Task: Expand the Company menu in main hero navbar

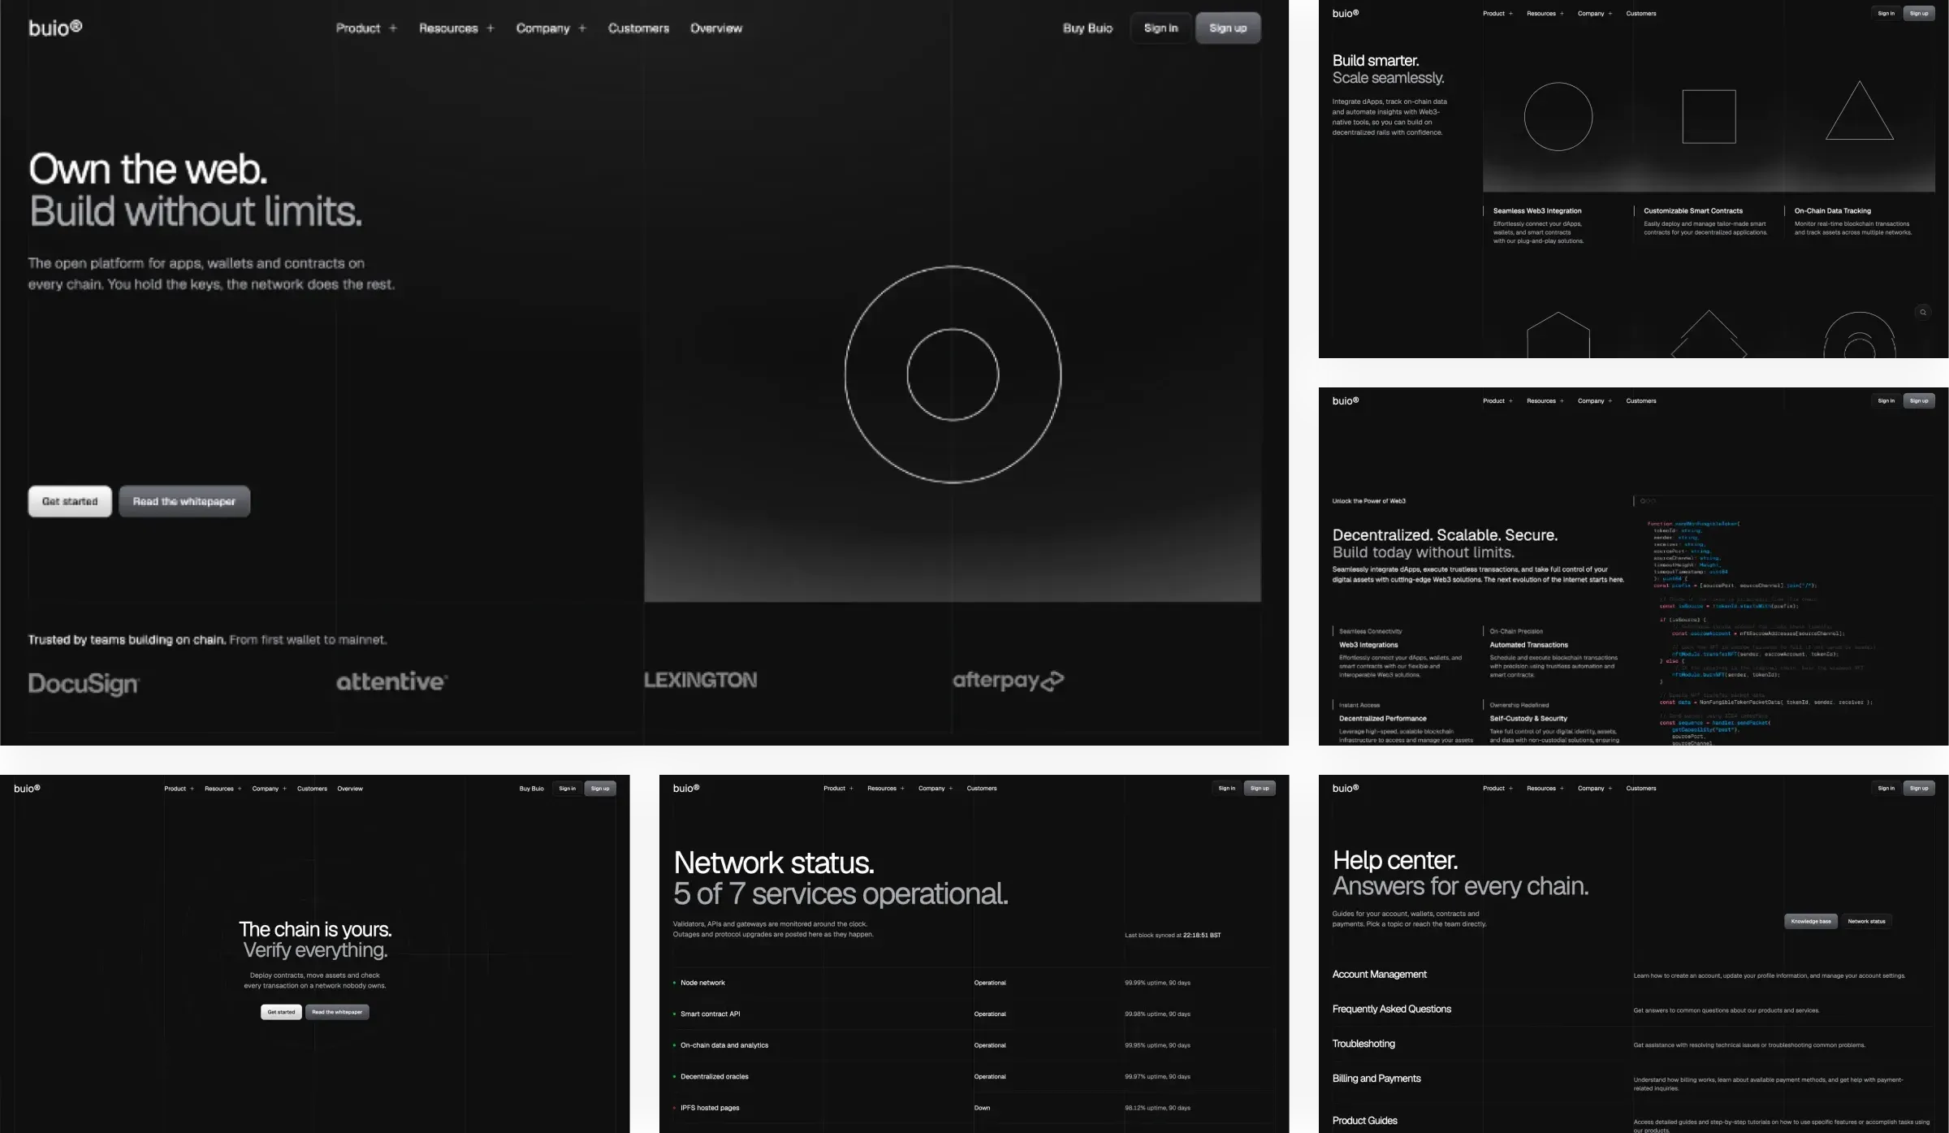Action: point(551,28)
